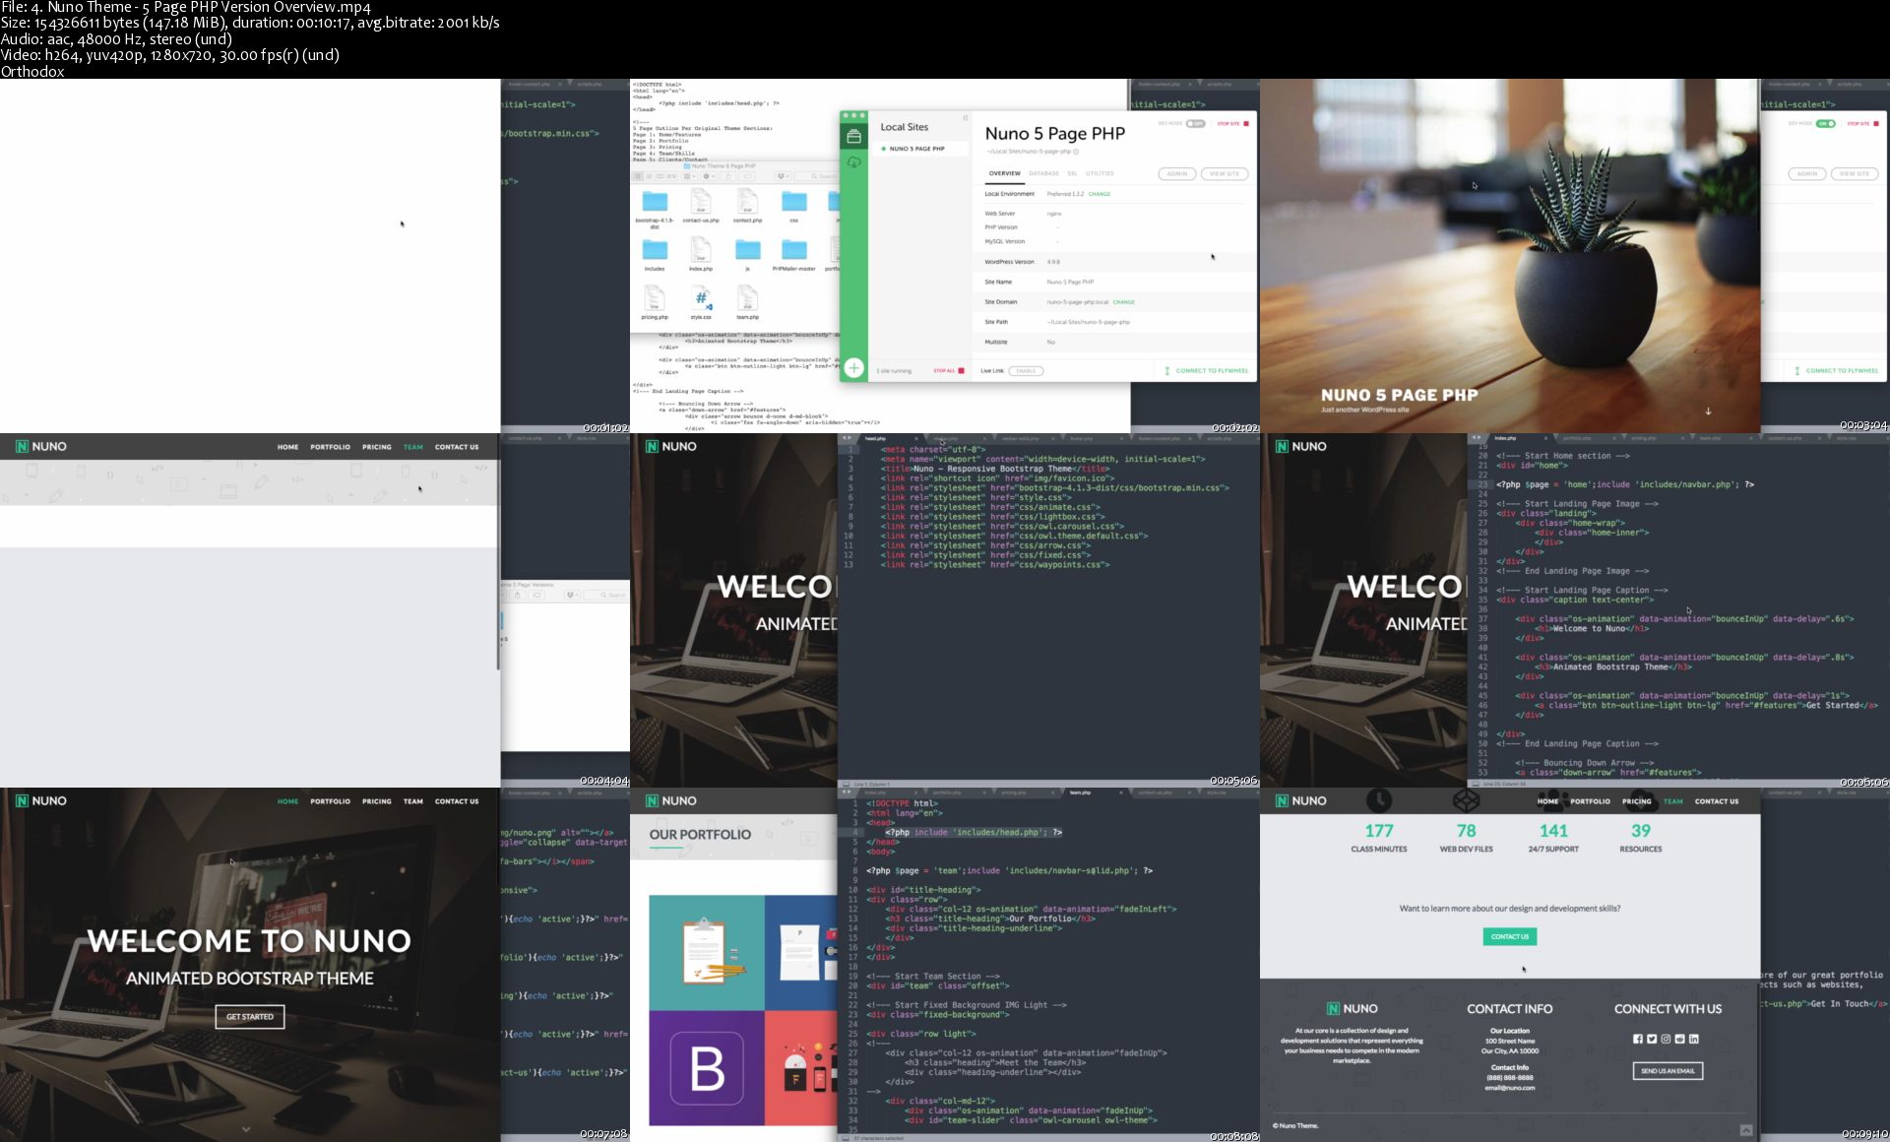Select the pricing.php file icon in Finder

tap(655, 298)
